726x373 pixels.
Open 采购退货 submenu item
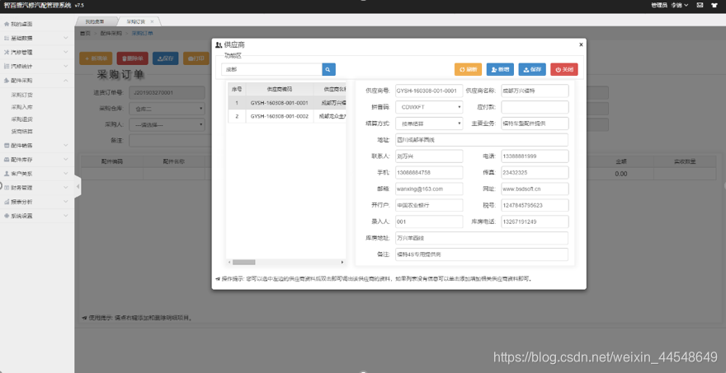tap(21, 119)
